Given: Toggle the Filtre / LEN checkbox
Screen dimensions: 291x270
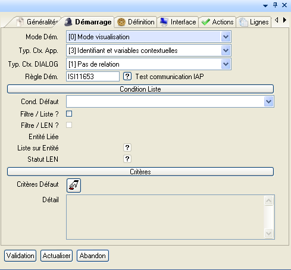Looking at the screenshot, I should (x=69, y=125).
